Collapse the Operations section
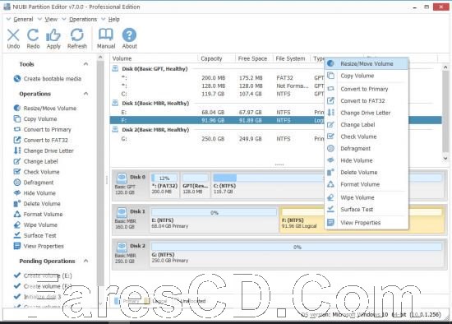 [x=85, y=94]
